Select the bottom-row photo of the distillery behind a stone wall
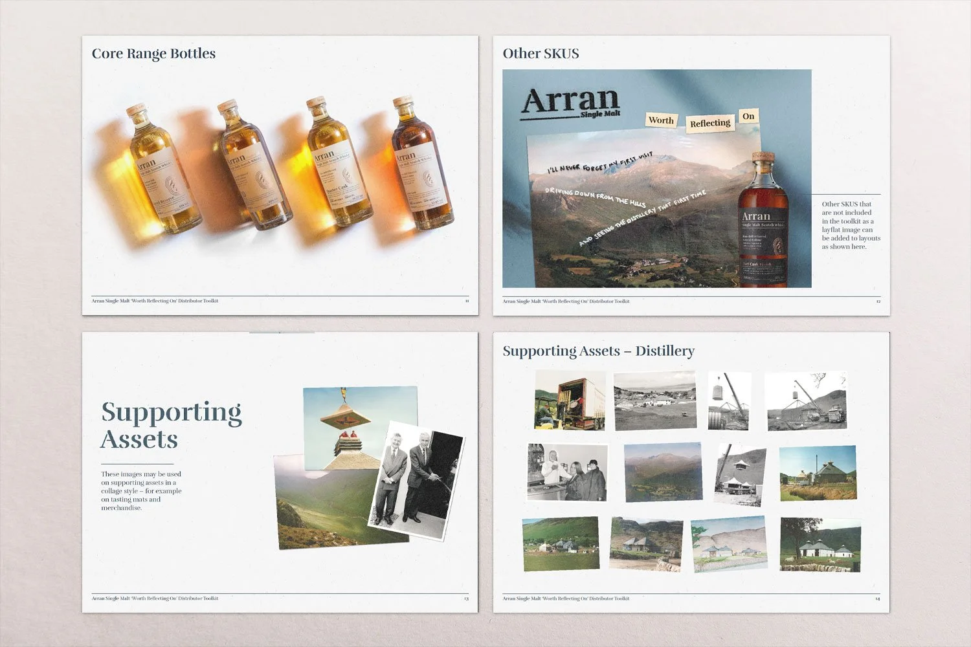 [x=646, y=544]
